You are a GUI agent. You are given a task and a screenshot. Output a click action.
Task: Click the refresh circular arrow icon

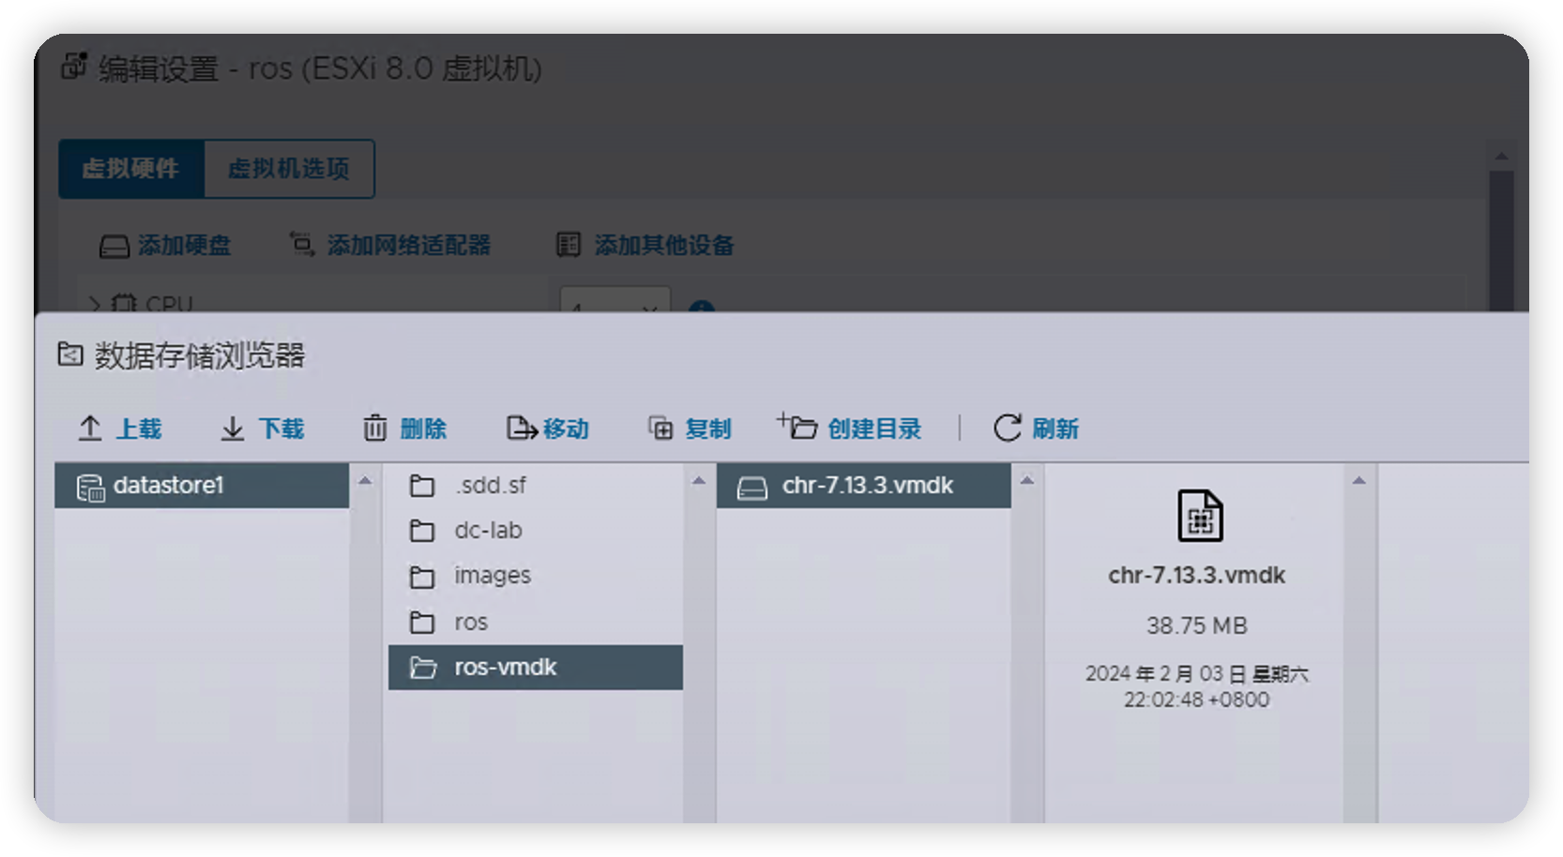pos(1008,428)
